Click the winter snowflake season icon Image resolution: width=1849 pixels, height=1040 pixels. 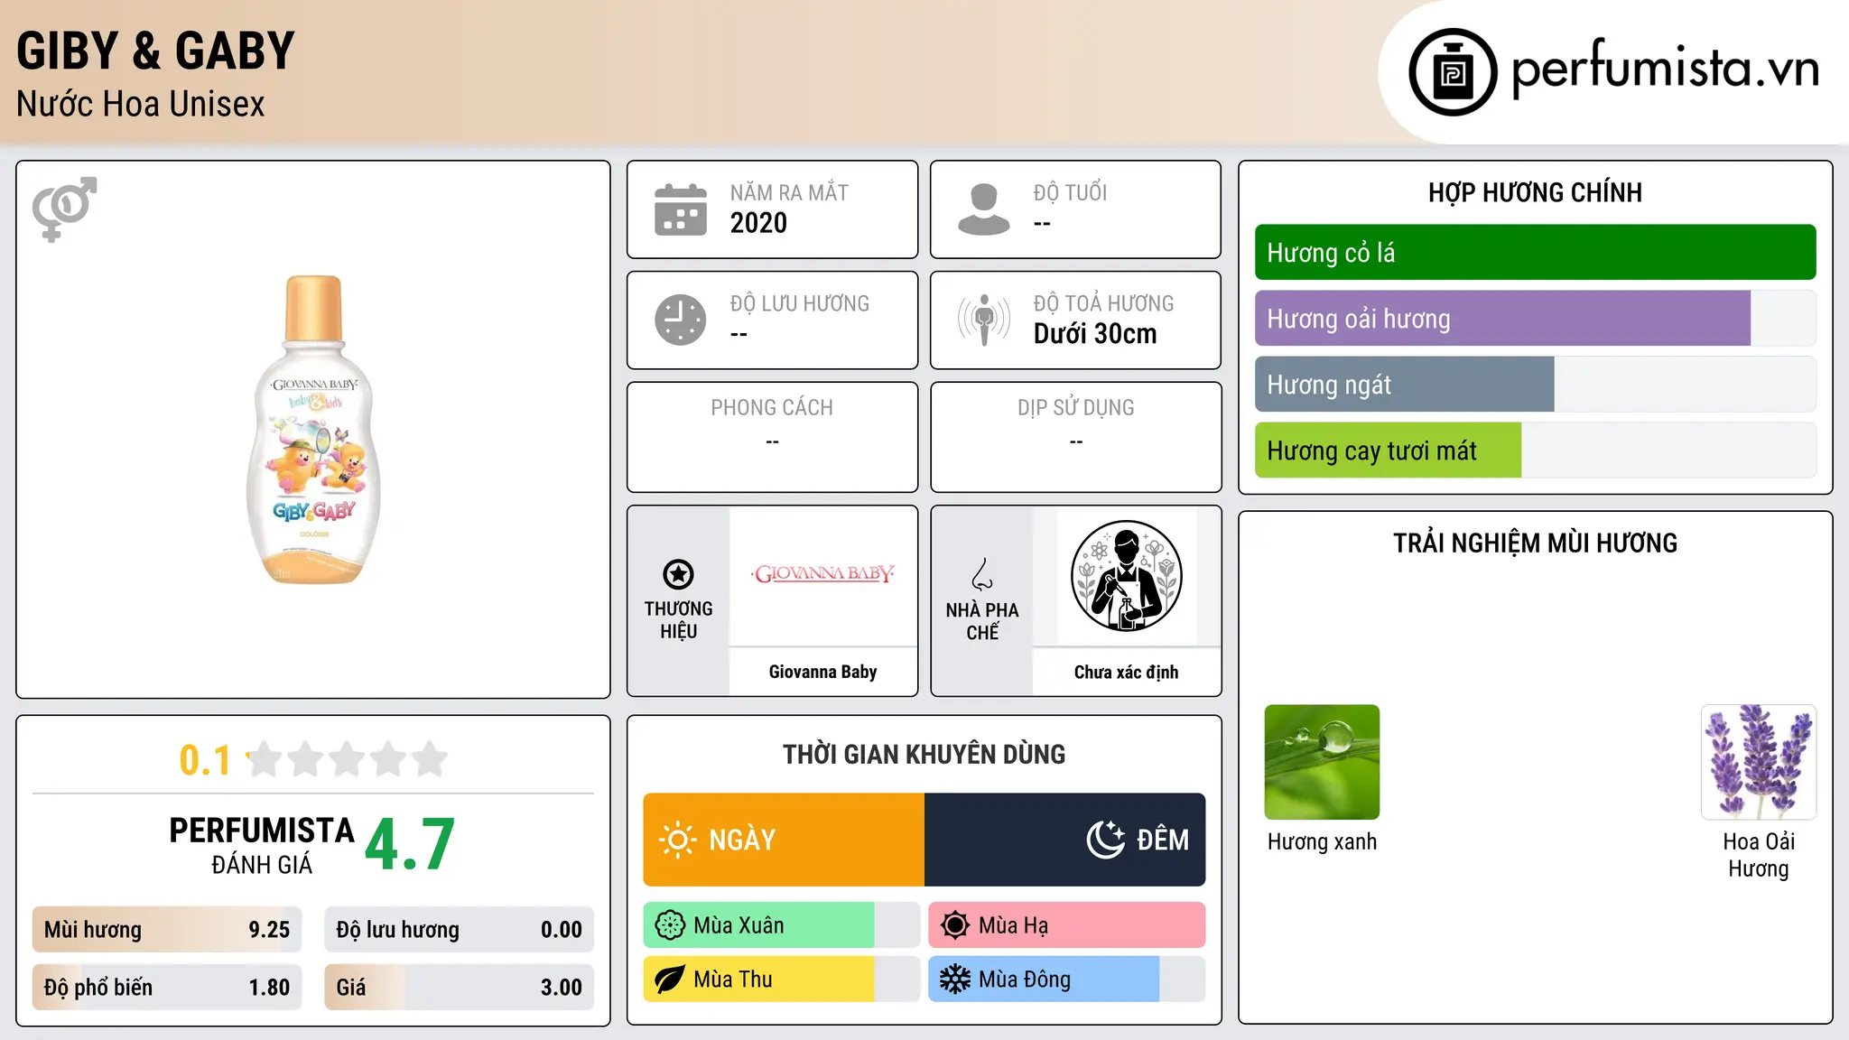point(955,980)
